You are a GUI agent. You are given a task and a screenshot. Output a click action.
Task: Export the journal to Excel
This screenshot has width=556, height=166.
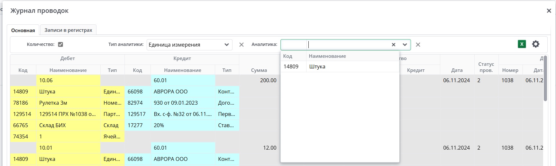click(522, 44)
